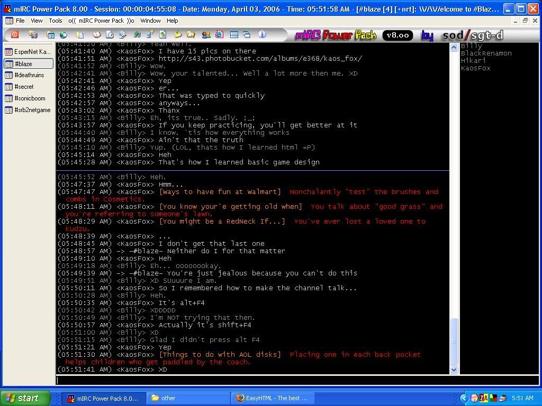Open the Tools menu
Image resolution: width=542 pixels, height=406 pixels.
(55, 21)
